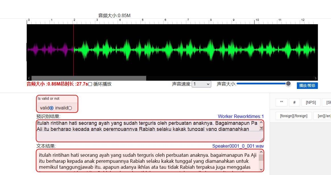Click the waveform horizontal scrollbar thumb
Screen dimensions: 331x175
[x=89, y=78]
